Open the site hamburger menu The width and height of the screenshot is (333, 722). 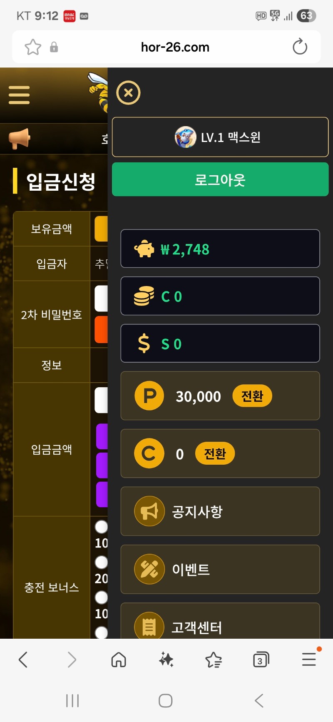coord(18,94)
